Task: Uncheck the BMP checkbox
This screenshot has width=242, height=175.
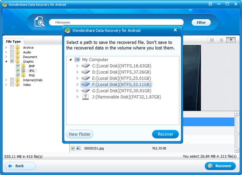Action: 18,66
